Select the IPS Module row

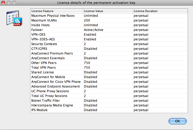click(109, 110)
